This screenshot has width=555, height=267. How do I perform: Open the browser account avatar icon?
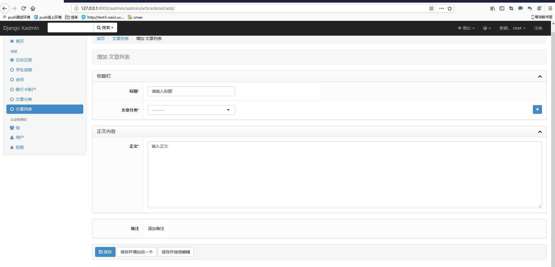[x=539, y=8]
